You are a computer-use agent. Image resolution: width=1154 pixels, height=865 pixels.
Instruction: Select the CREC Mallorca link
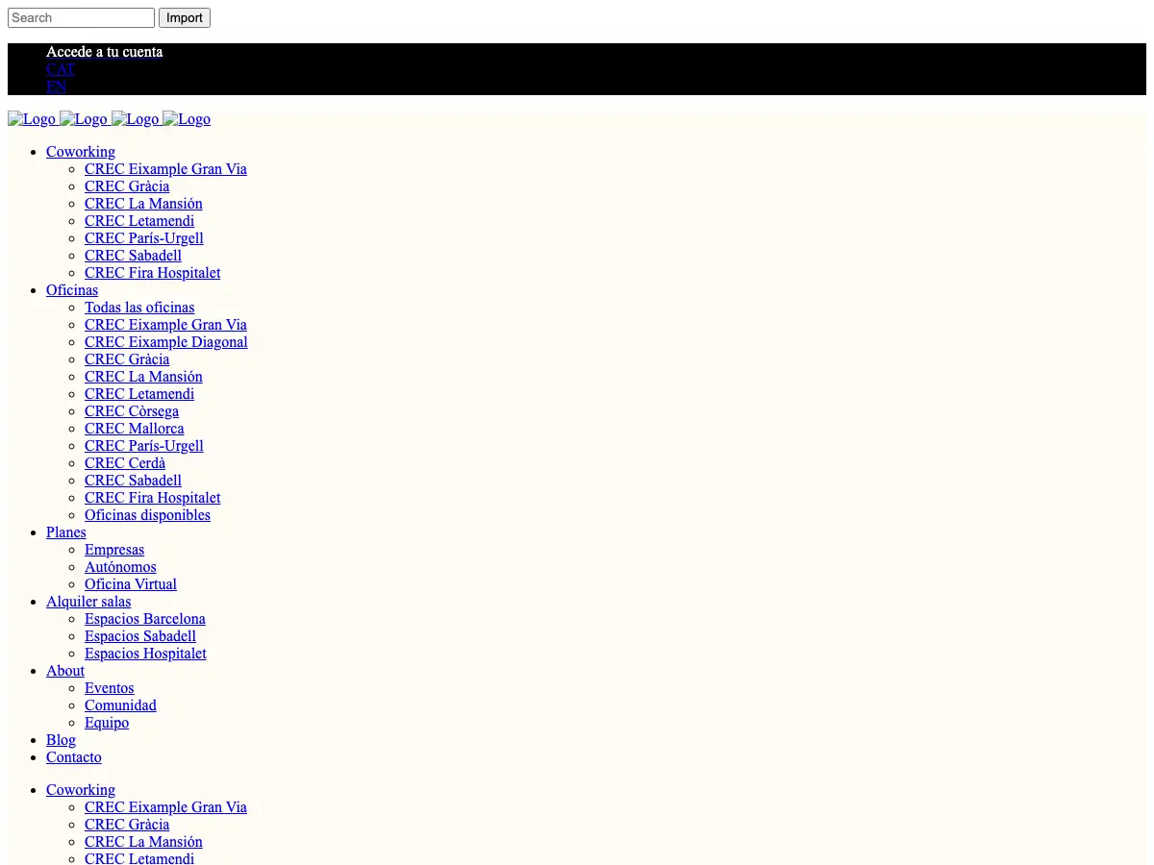pyautogui.click(x=135, y=429)
